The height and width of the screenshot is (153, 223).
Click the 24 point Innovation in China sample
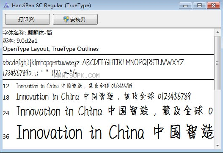(x=115, y=111)
